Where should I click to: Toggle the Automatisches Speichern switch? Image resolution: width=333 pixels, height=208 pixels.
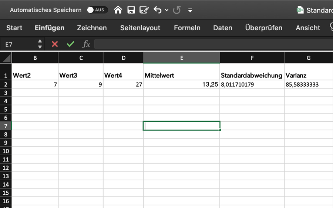click(97, 10)
